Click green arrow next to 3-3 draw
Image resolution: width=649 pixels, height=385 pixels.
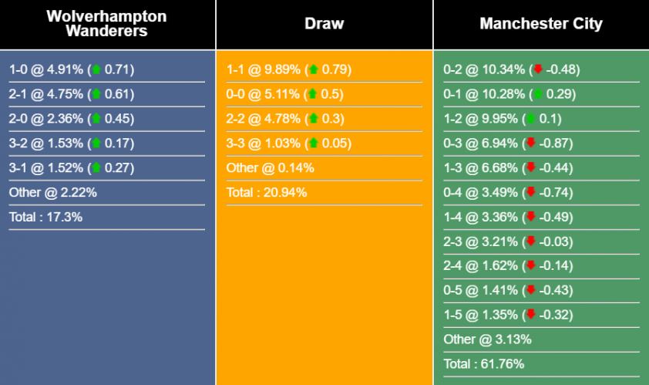[x=314, y=144]
